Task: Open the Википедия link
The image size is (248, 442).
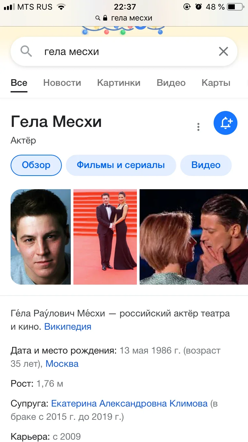Action: click(68, 327)
